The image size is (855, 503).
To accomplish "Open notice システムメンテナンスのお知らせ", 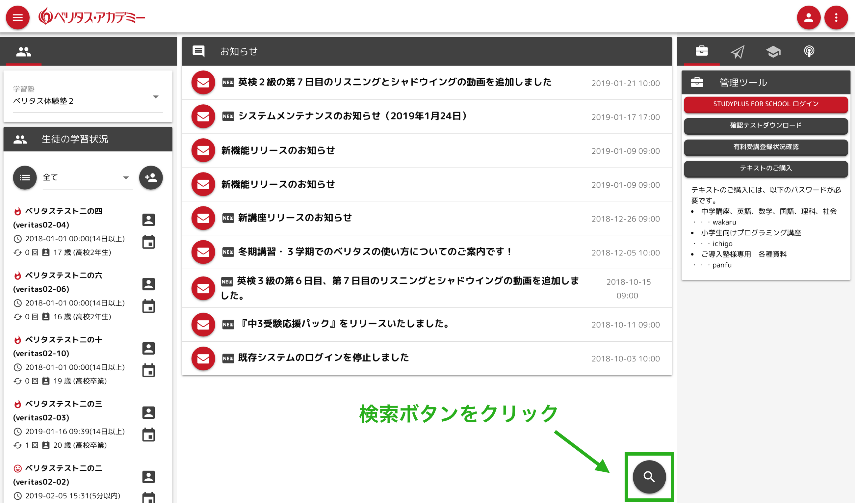I will pos(427,117).
